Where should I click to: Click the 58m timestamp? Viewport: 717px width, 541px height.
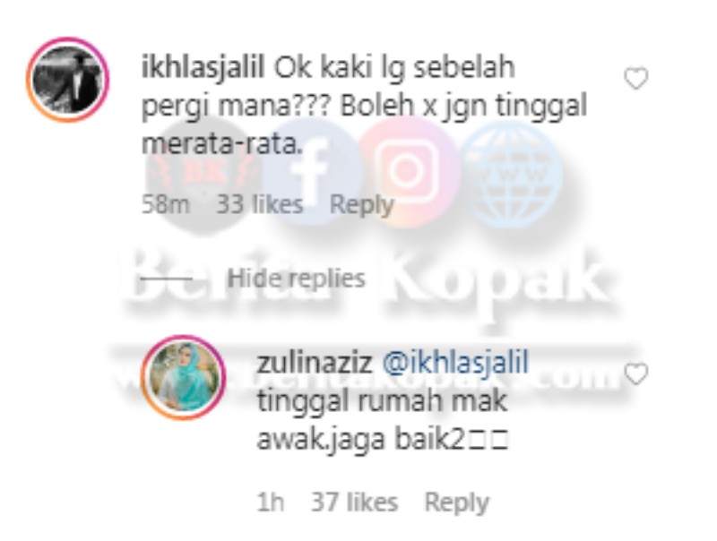pos(165,204)
